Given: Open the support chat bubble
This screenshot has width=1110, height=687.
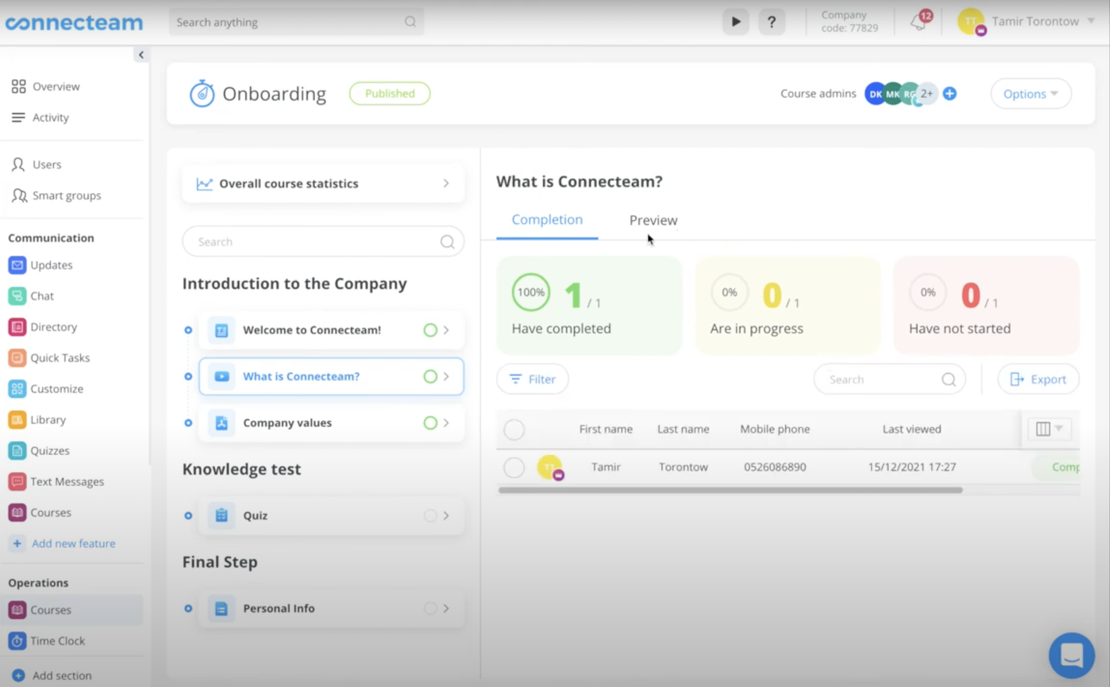Looking at the screenshot, I should pyautogui.click(x=1072, y=655).
